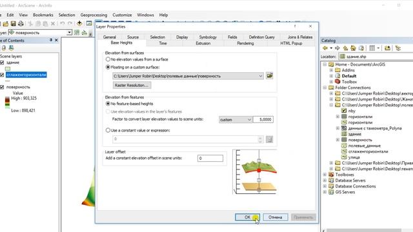Click the Raster Resolution button

point(132,85)
